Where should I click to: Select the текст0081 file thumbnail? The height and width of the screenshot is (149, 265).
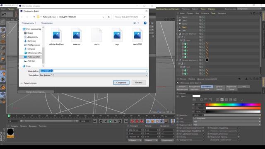137,37
